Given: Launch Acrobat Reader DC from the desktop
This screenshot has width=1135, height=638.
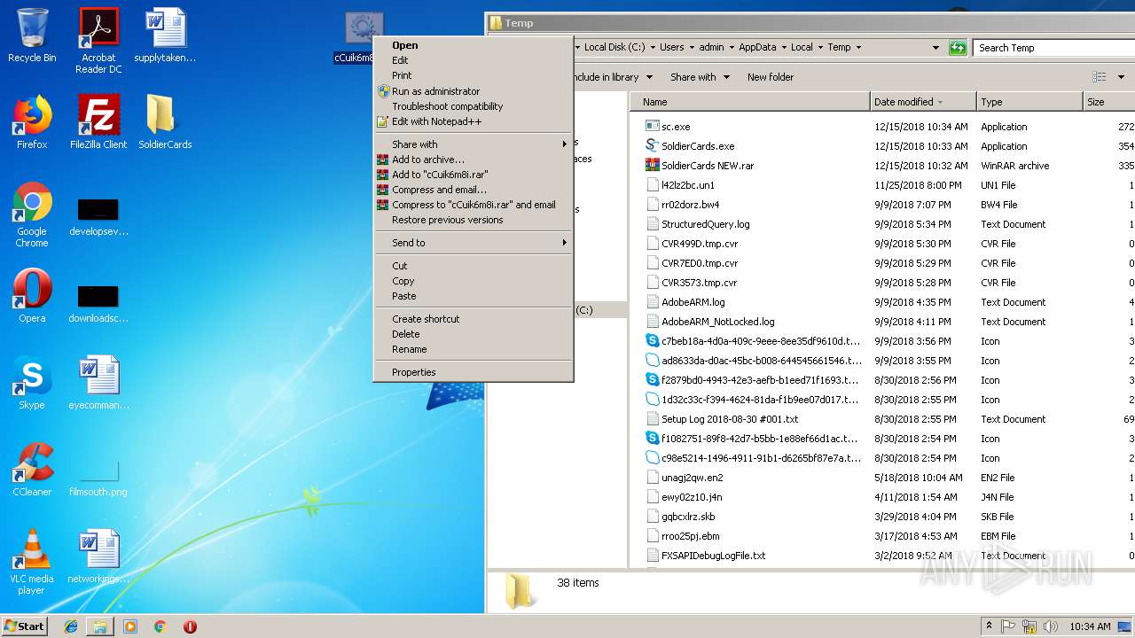Looking at the screenshot, I should [98, 41].
